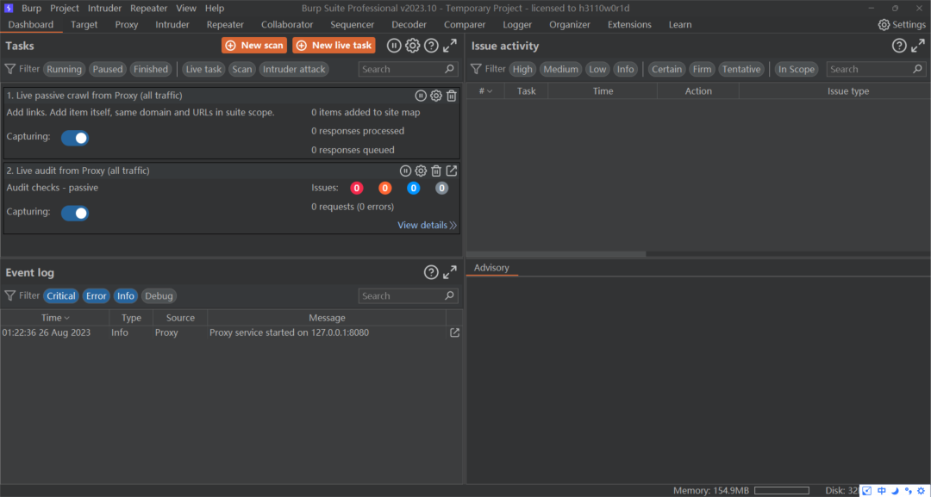
Task: Open help for Tasks panel
Action: pyautogui.click(x=431, y=46)
